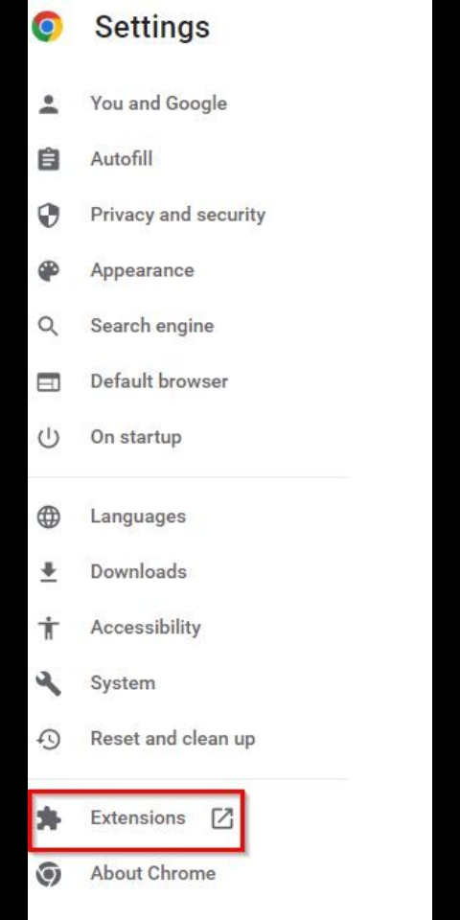Image resolution: width=460 pixels, height=920 pixels.
Task: Open Reset and clean up
Action: [x=172, y=739]
